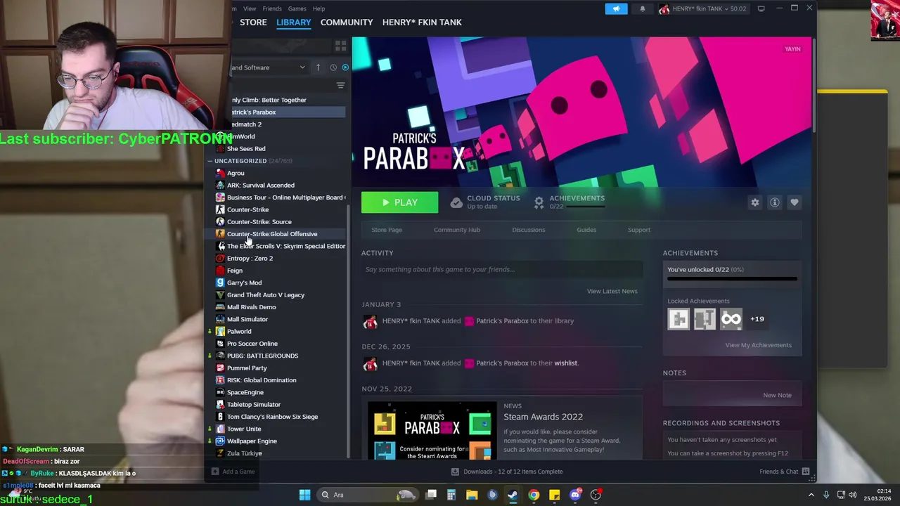This screenshot has height=506, width=900.
Task: Open the Downloads status icon
Action: (x=455, y=472)
